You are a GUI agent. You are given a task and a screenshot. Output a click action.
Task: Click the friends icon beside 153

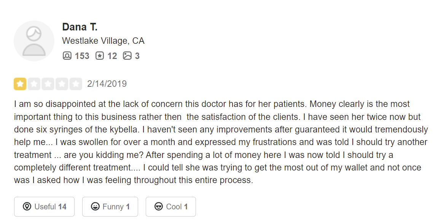67,56
